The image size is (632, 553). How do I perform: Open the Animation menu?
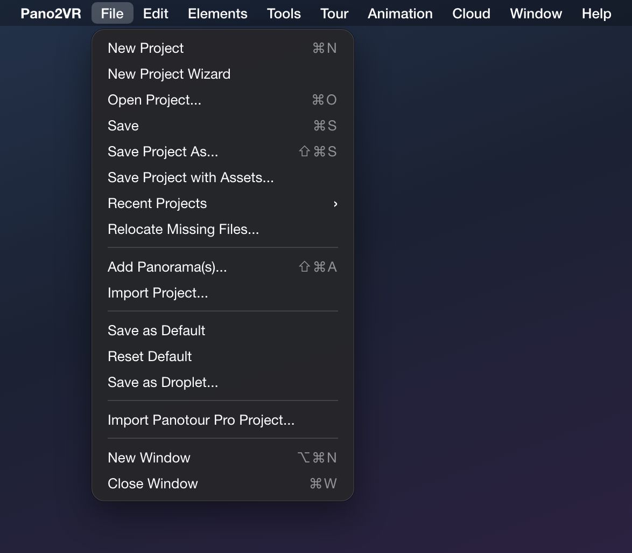tap(400, 13)
